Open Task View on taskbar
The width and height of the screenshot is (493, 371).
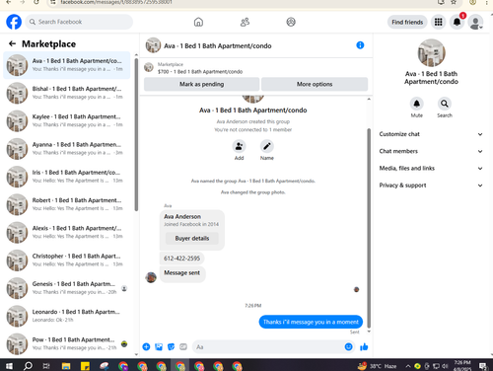(46, 365)
